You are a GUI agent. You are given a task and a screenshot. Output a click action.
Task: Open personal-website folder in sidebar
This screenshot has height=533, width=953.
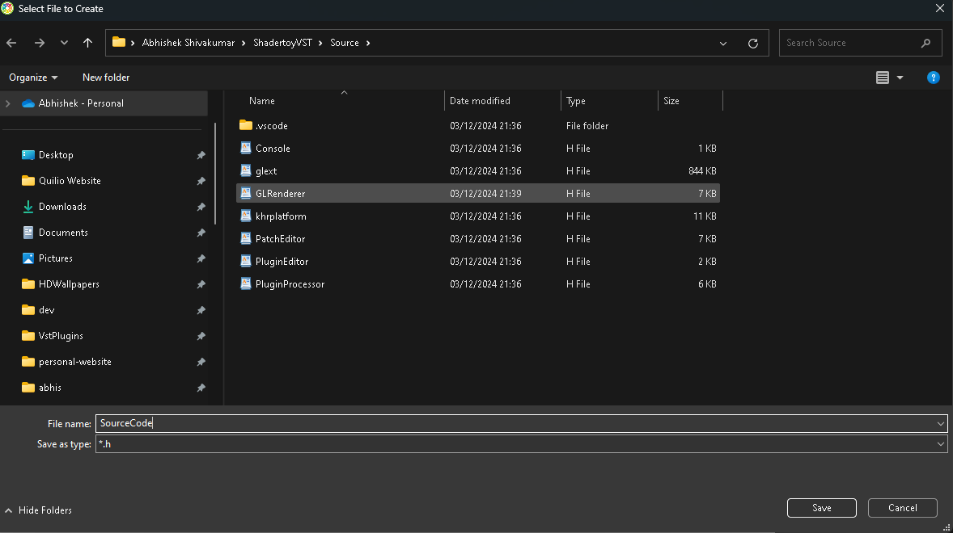[74, 362]
